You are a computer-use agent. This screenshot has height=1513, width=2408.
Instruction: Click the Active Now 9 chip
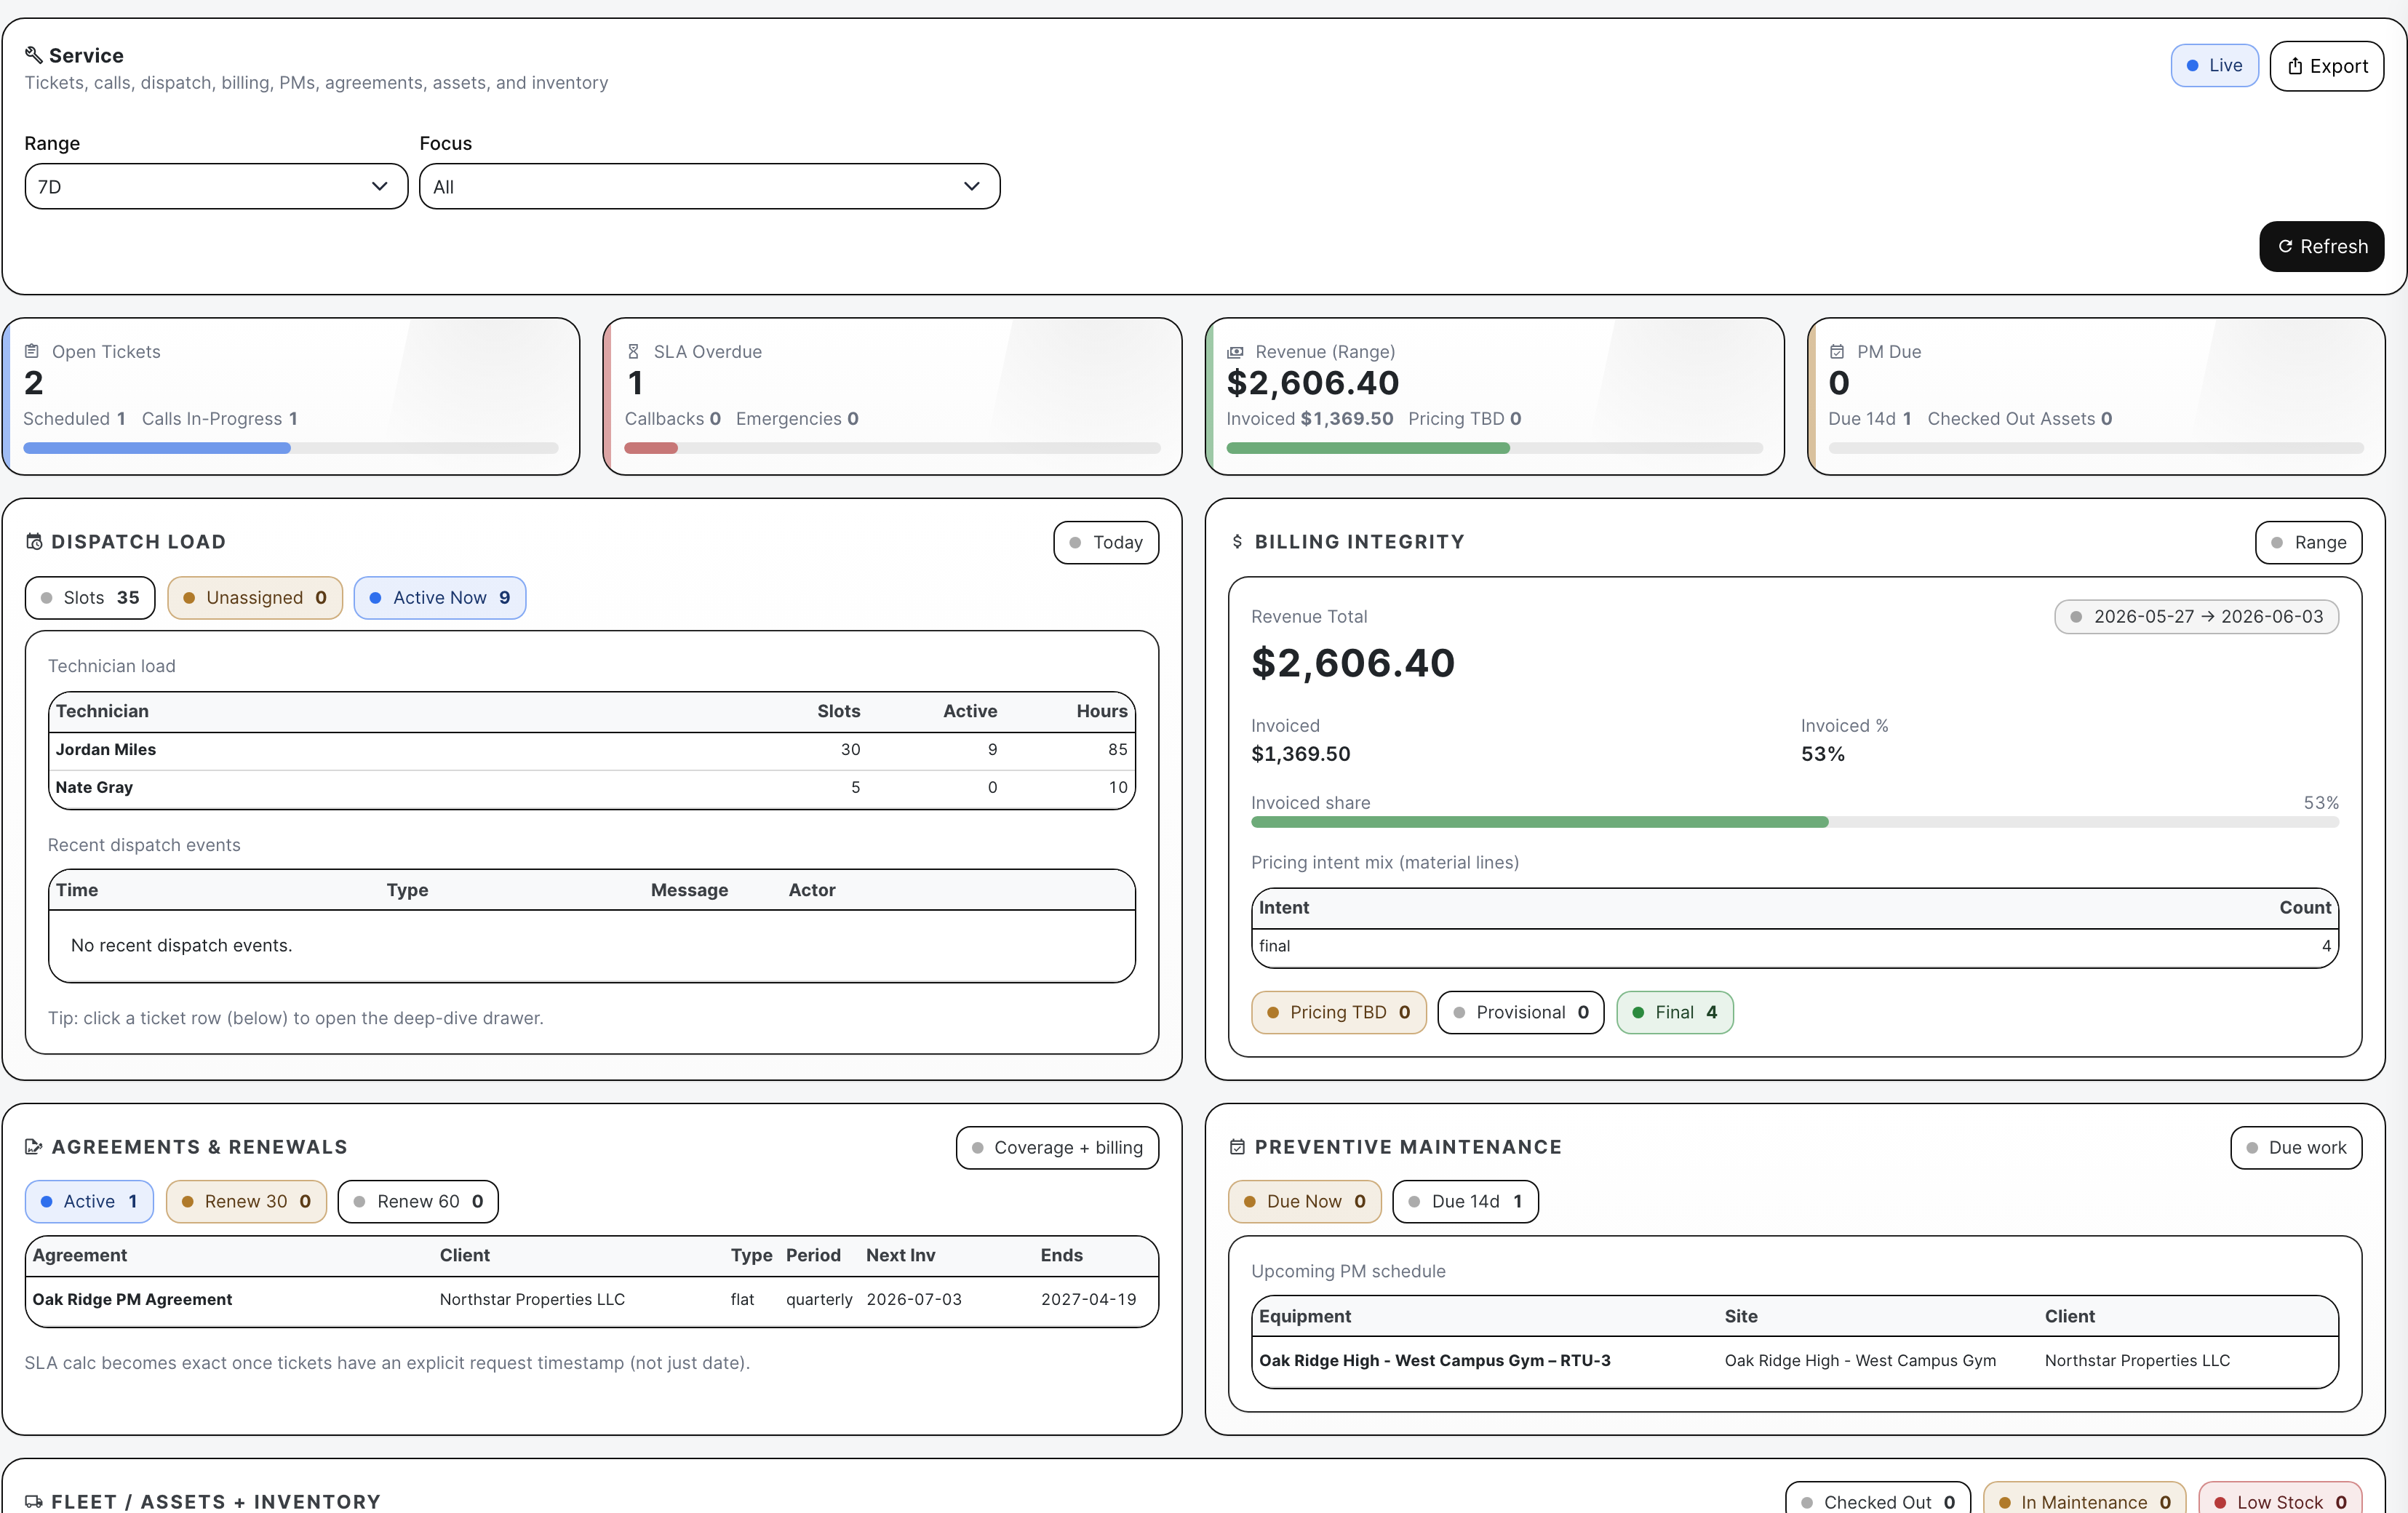[x=440, y=597]
